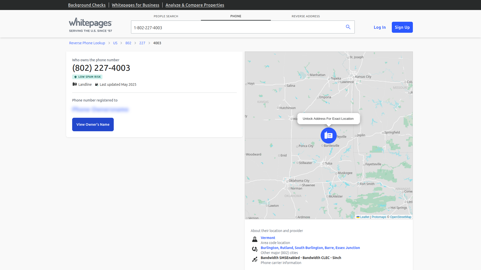This screenshot has width=481, height=270.
Task: Click Unlock Address For Exact Location popup
Action: [328, 119]
